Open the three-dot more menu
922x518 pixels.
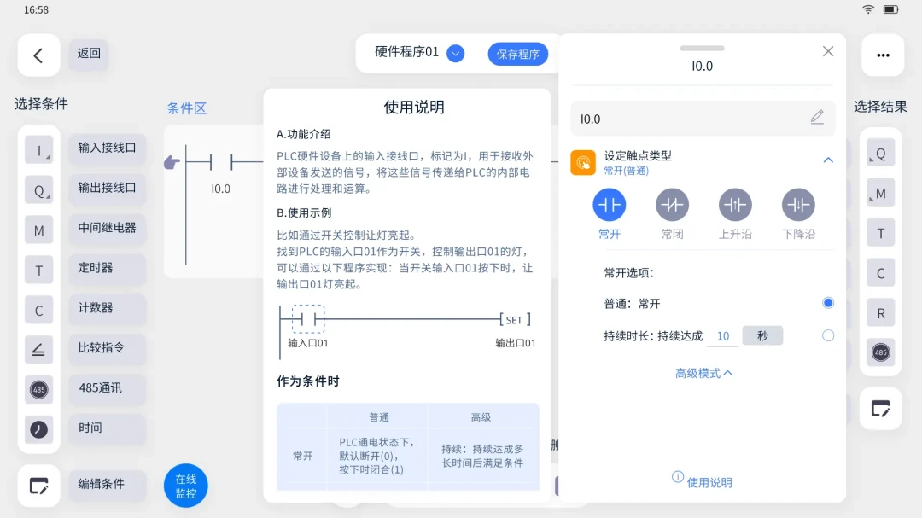click(883, 55)
